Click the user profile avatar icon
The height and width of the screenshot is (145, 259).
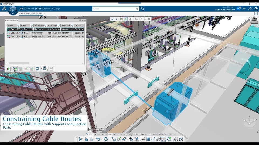(x=238, y=9)
